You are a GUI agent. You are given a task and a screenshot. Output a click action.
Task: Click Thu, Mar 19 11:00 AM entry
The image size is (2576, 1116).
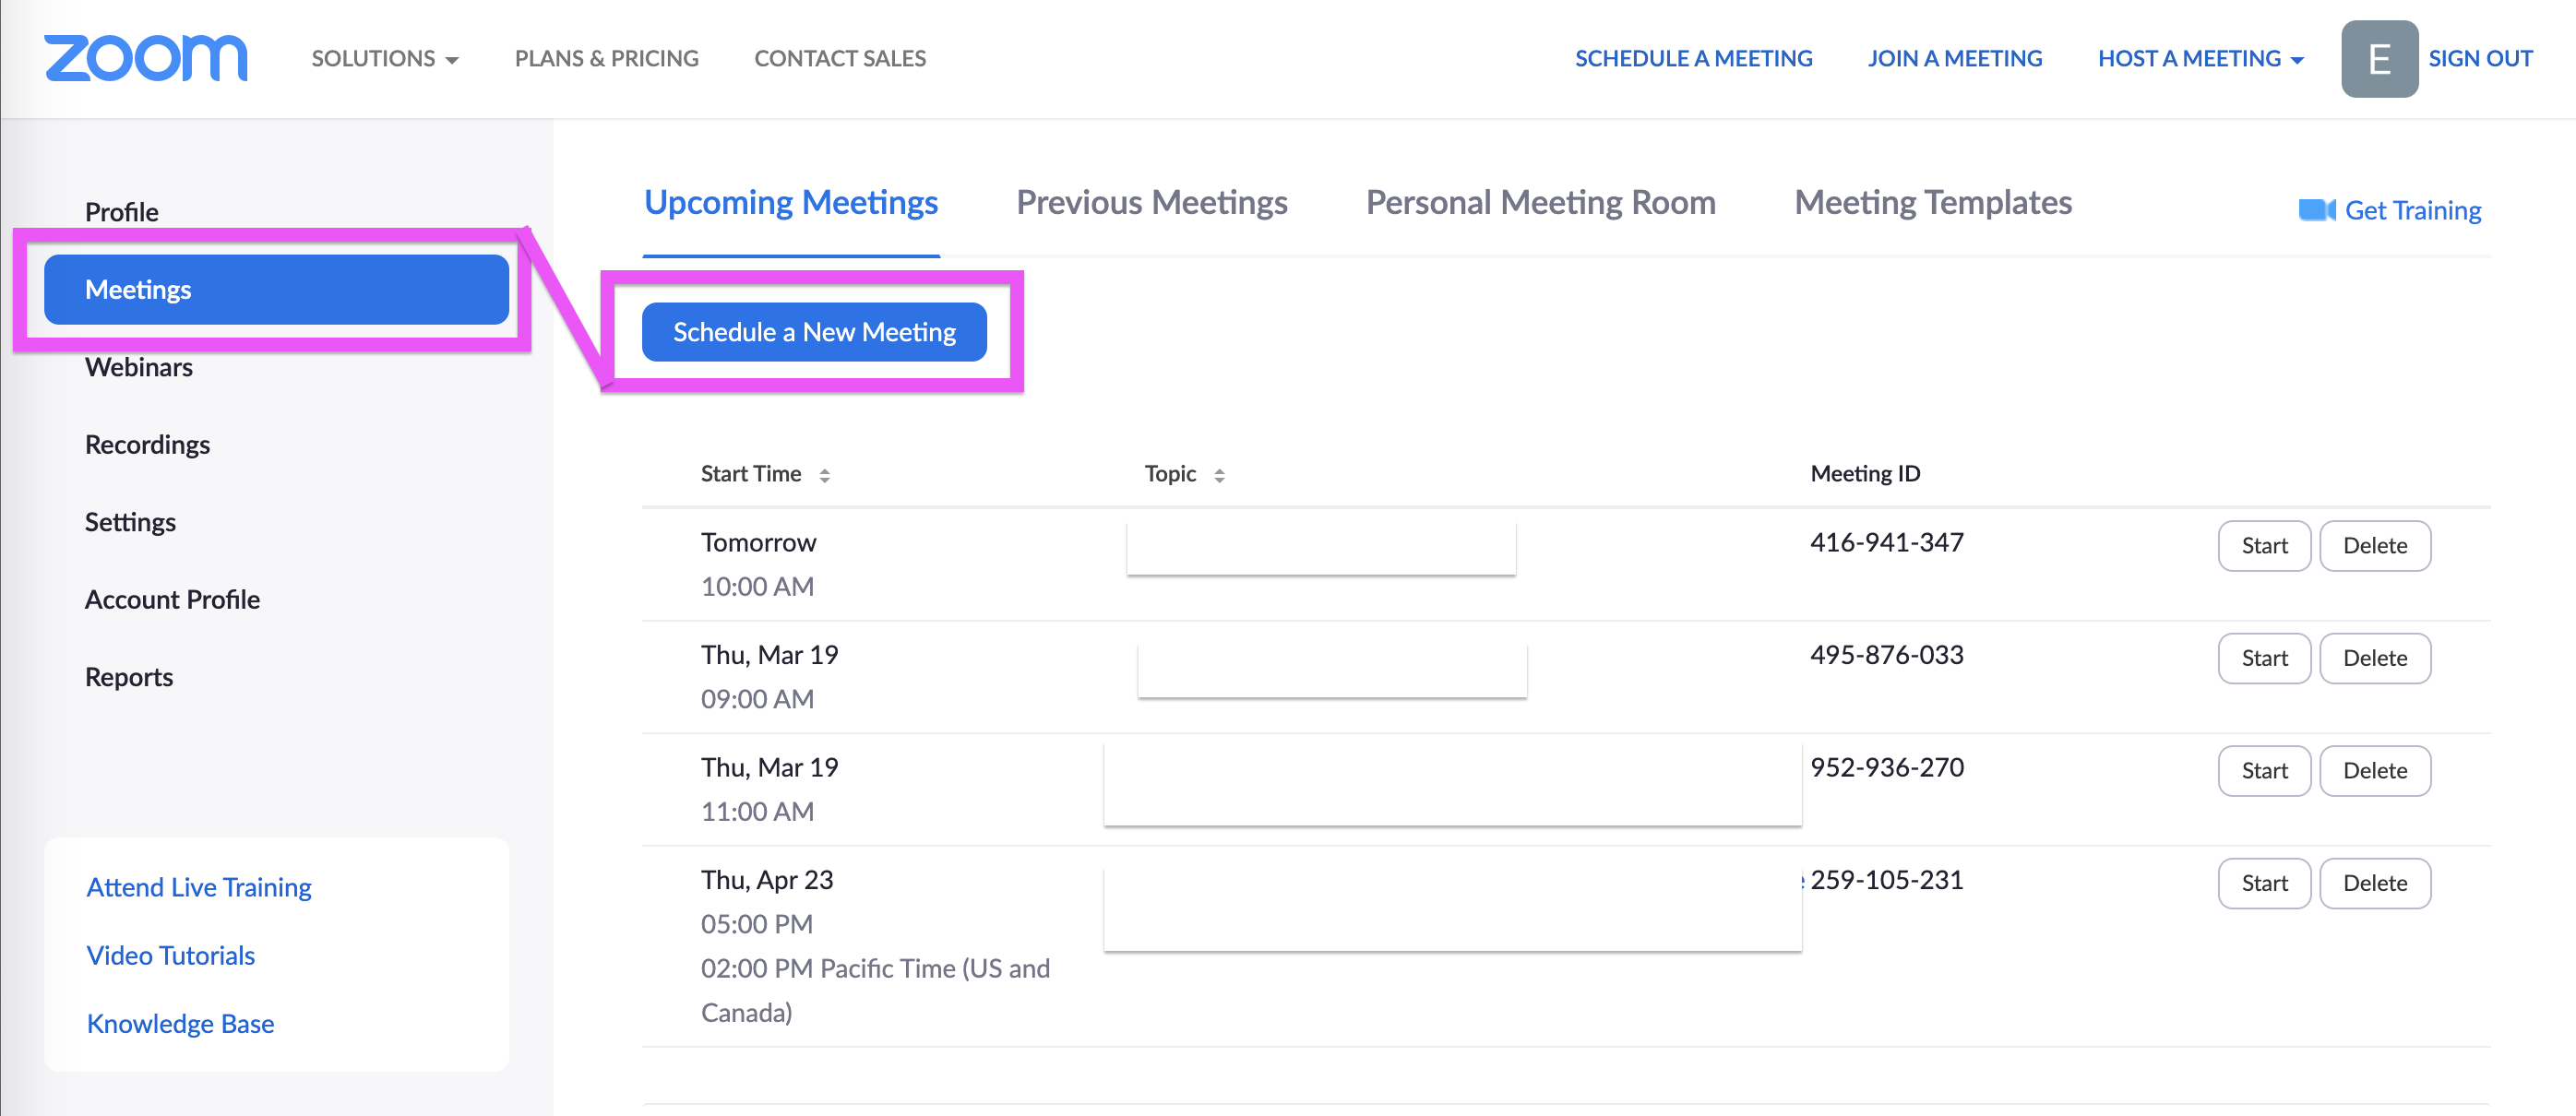click(x=769, y=789)
